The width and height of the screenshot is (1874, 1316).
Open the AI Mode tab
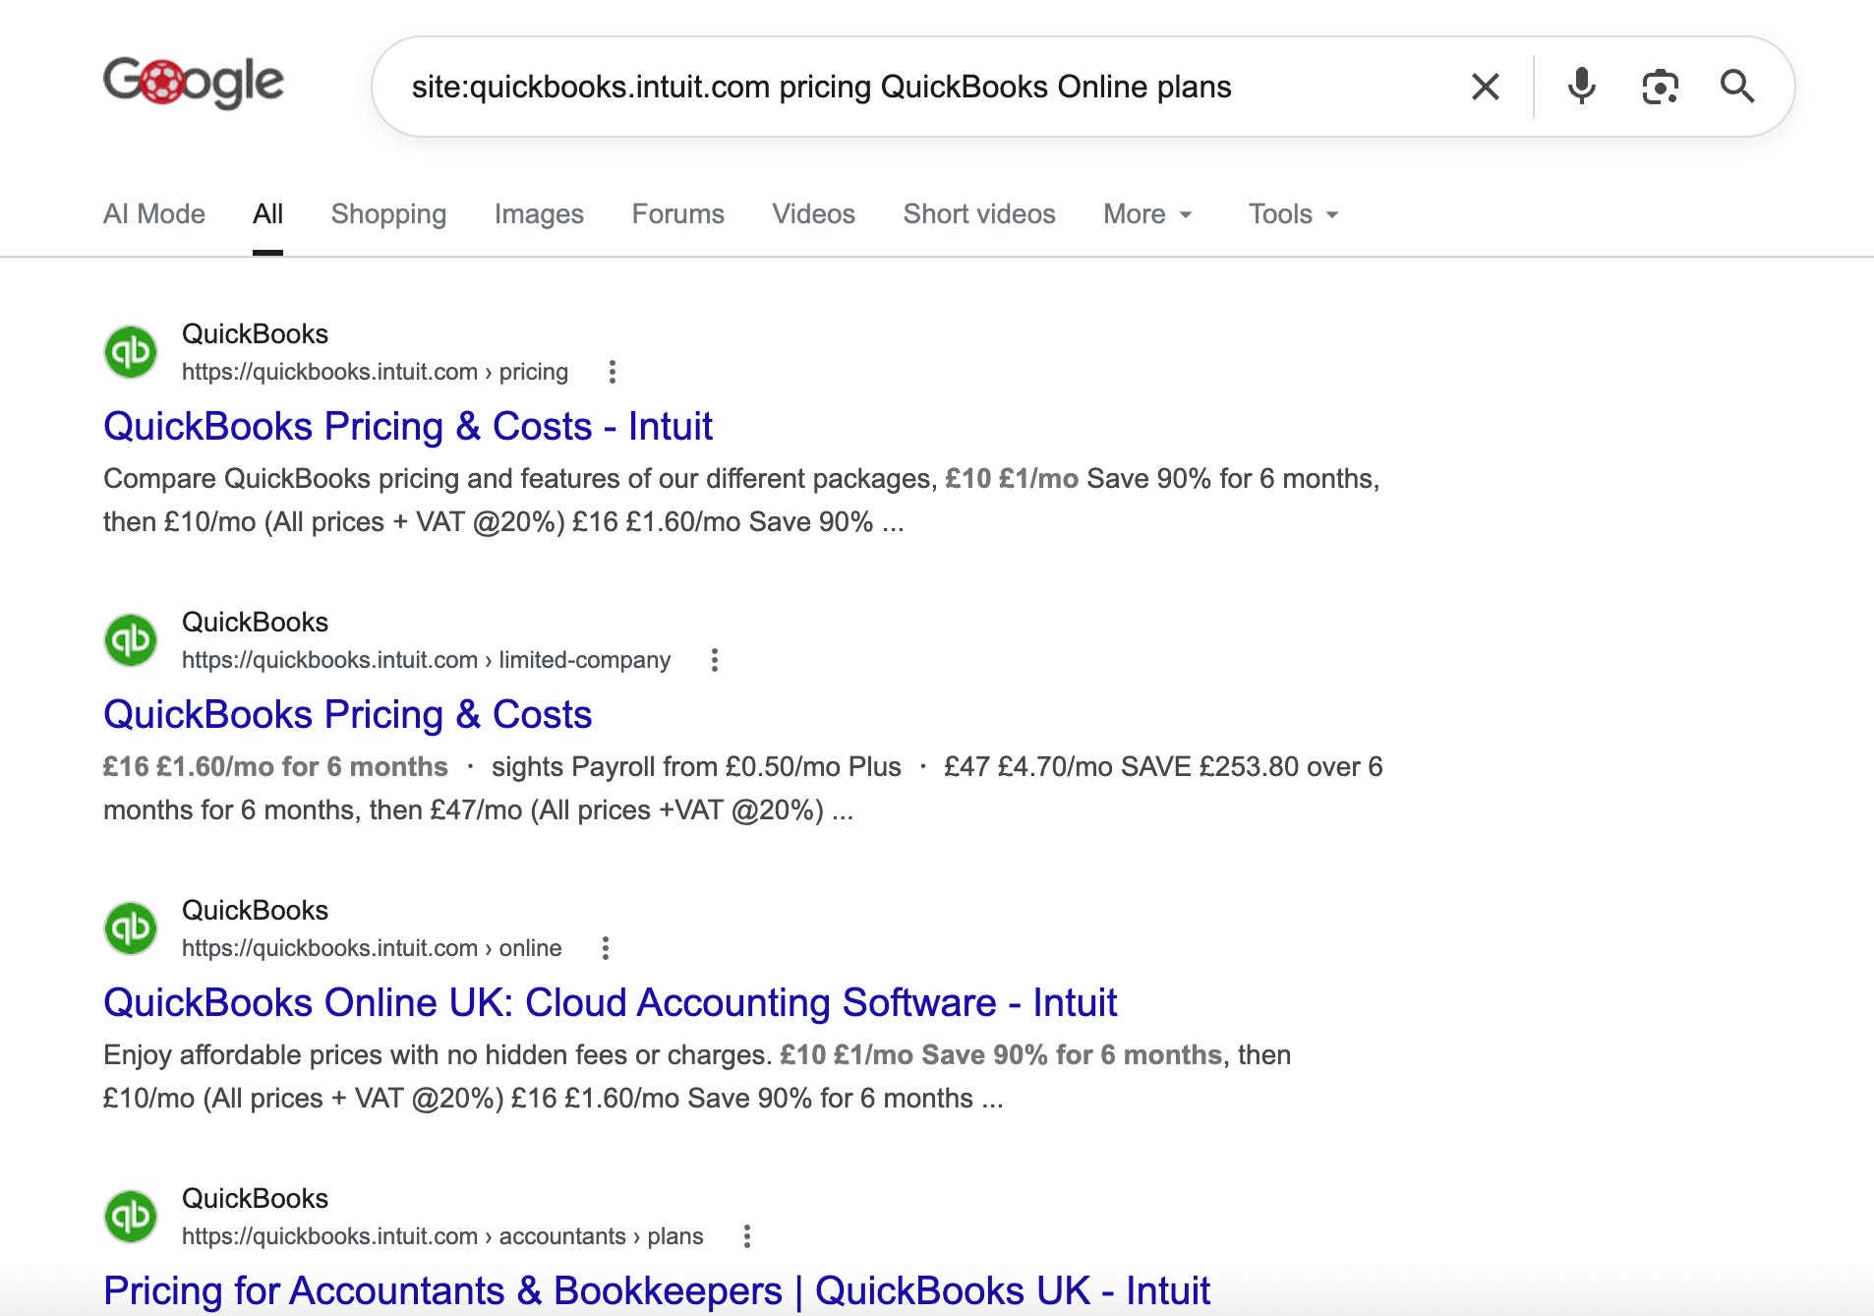point(154,213)
